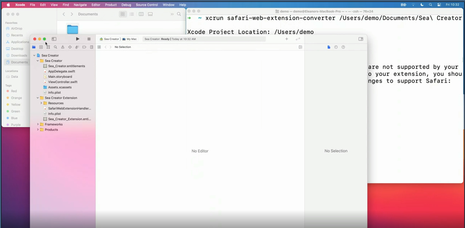Expand the Frameworks group
The image size is (465, 228).
point(37,124)
